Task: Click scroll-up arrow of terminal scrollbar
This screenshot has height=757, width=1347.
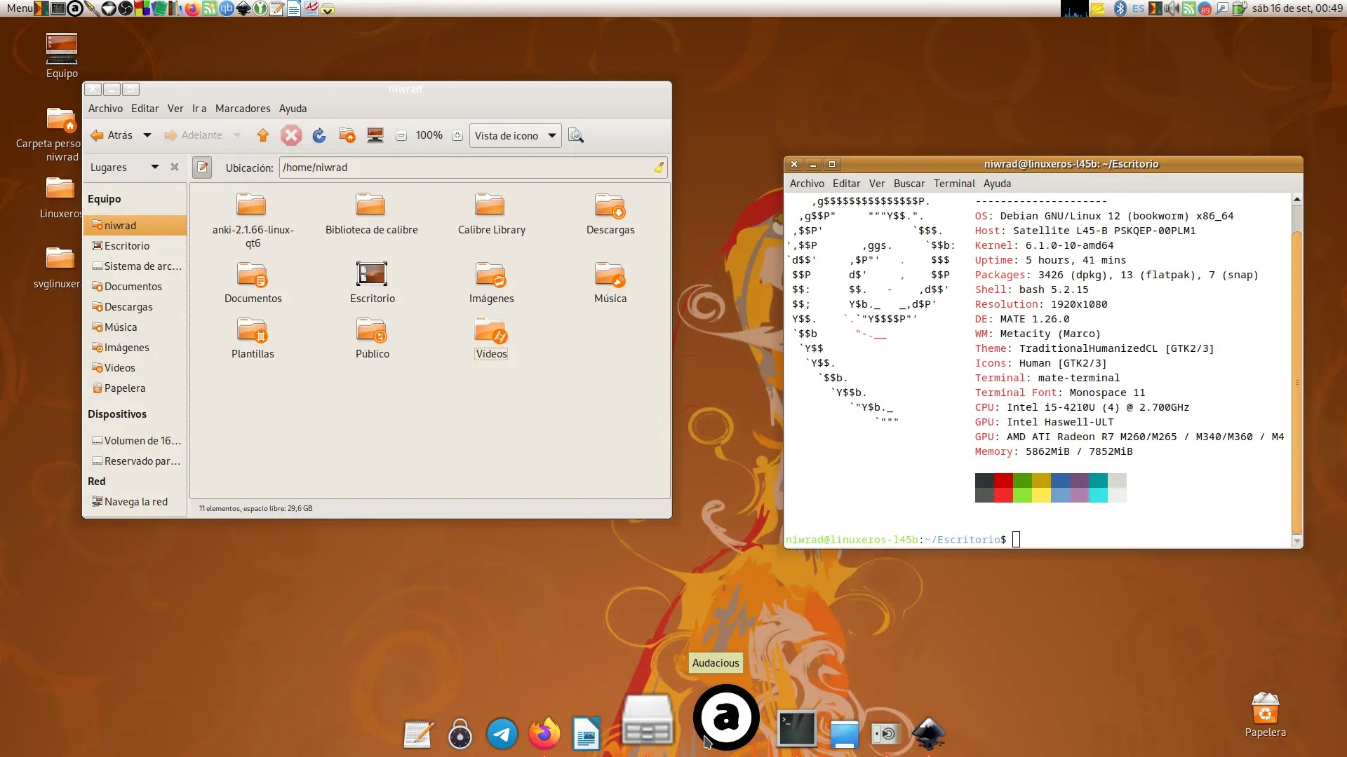Action: point(1297,200)
